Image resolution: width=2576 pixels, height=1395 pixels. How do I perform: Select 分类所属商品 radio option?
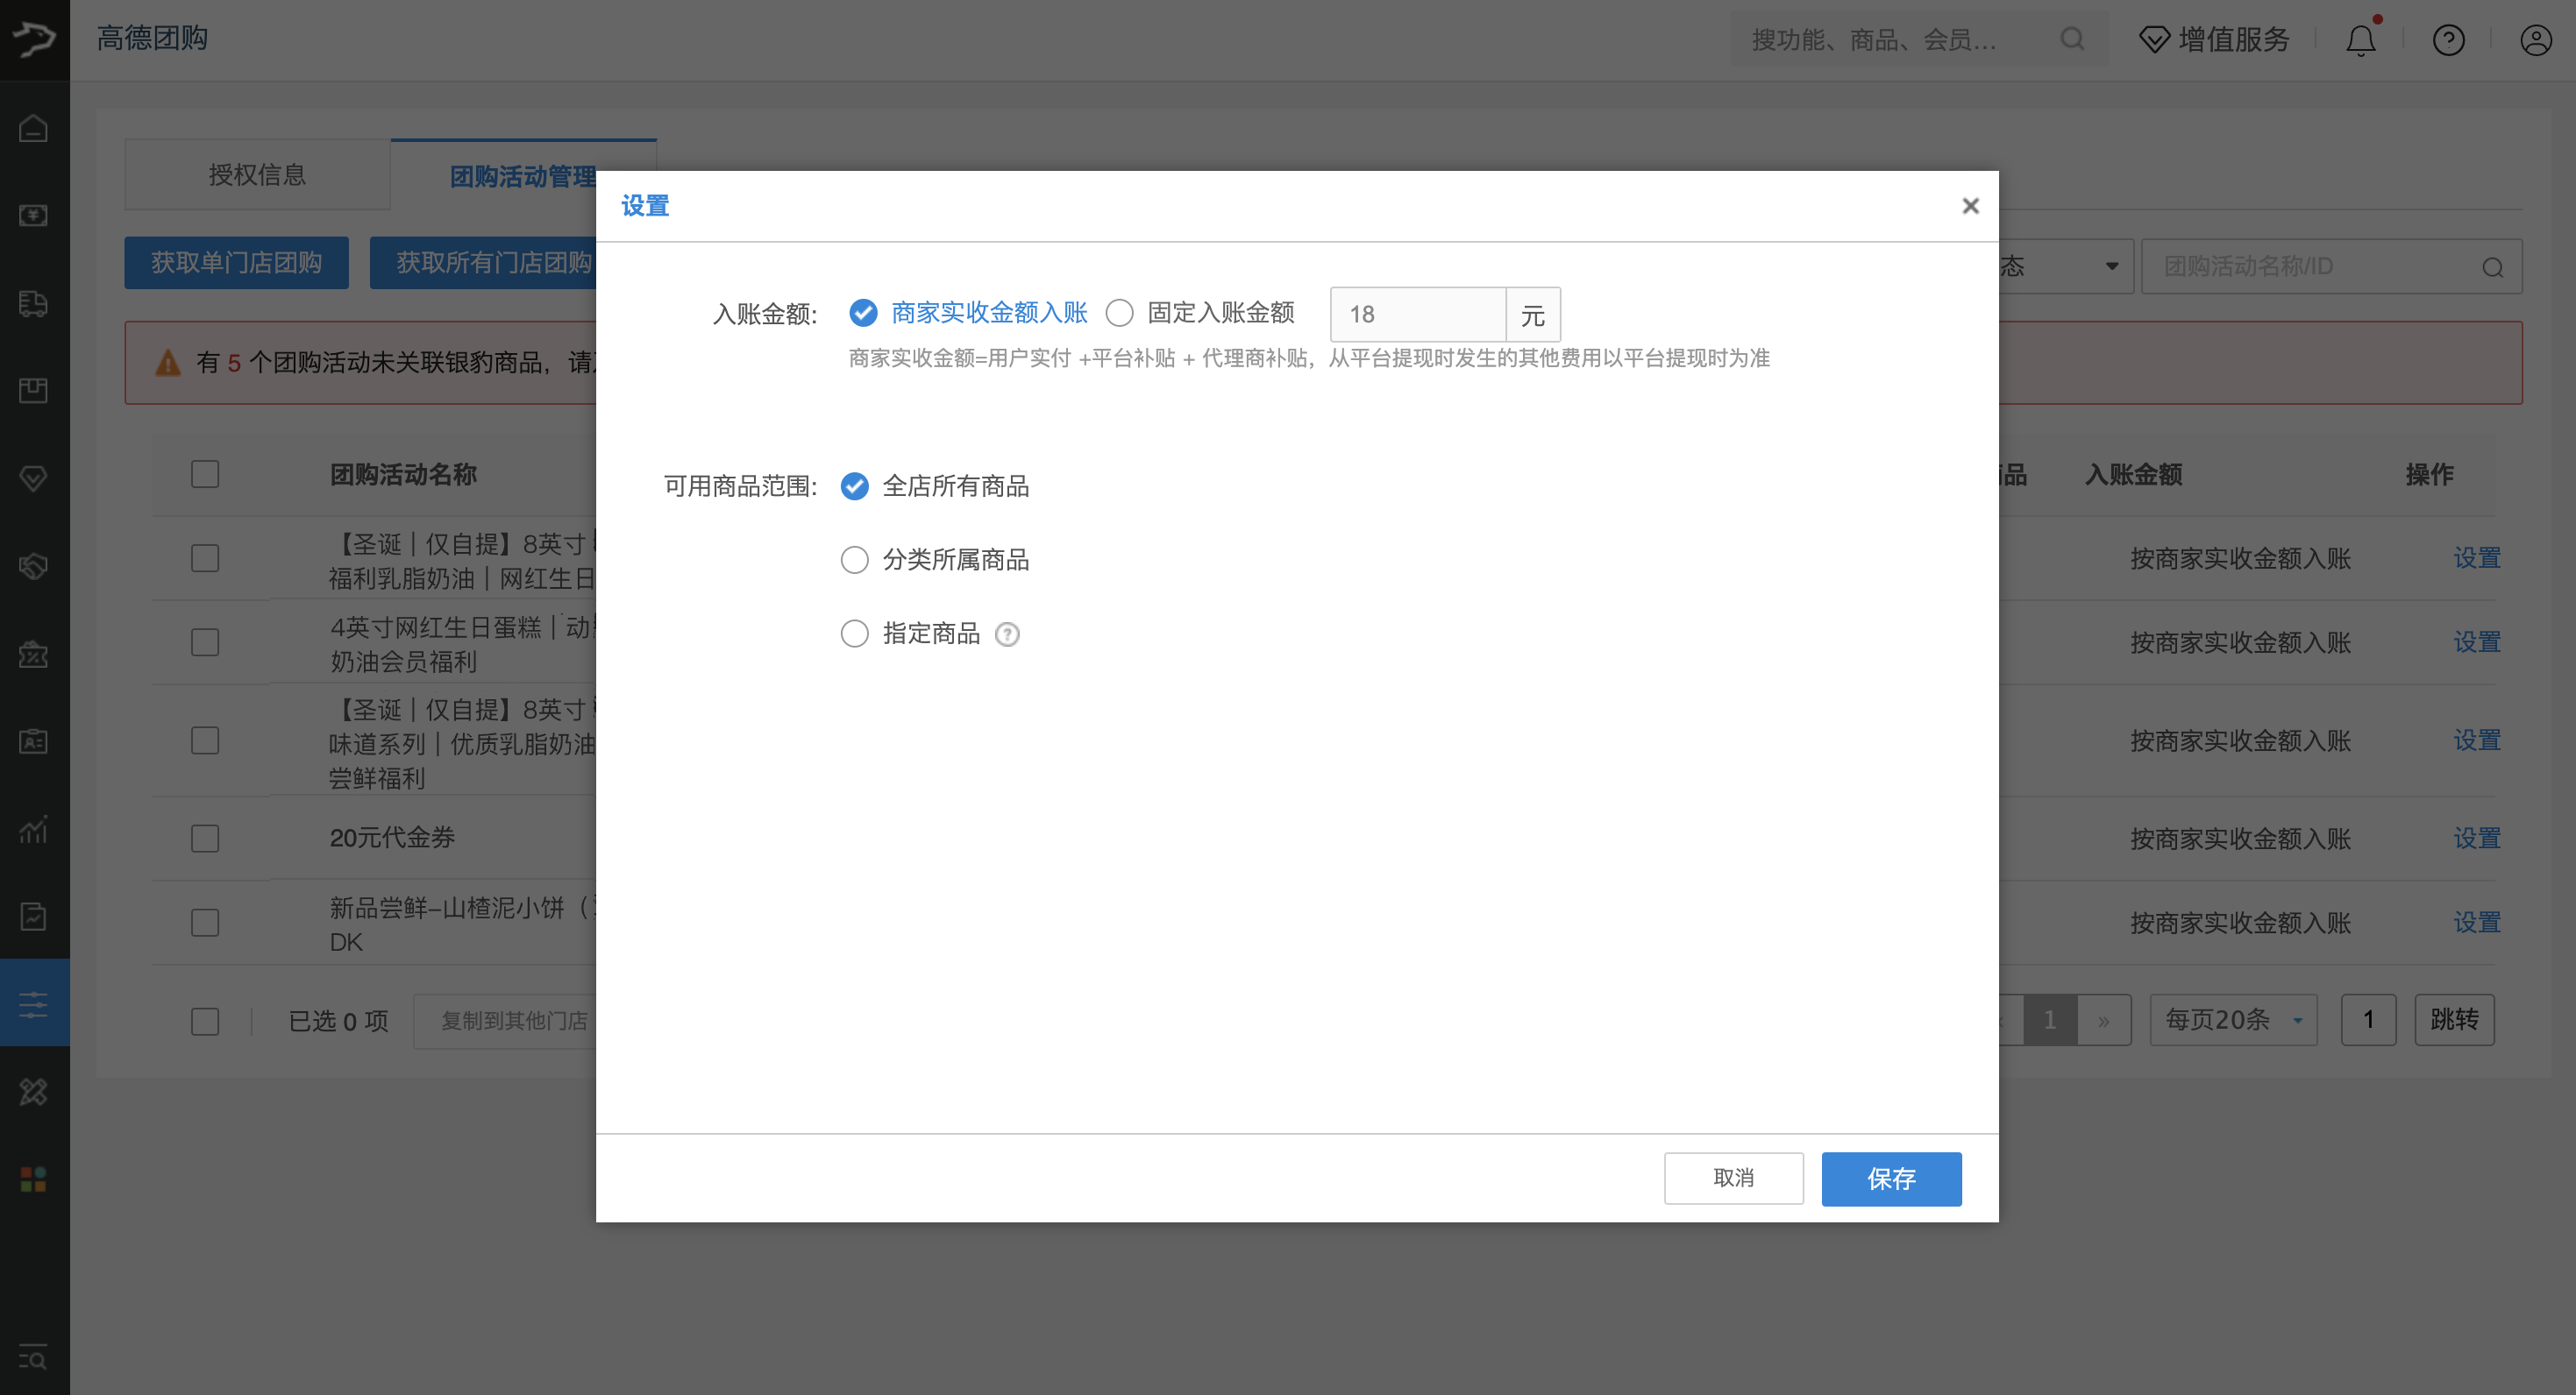(854, 560)
